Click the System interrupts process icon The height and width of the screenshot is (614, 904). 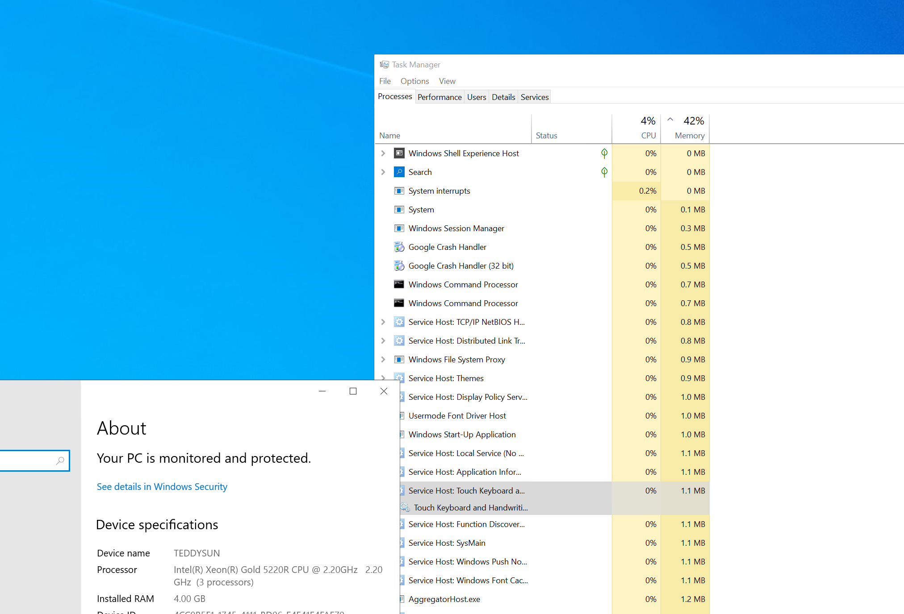pos(399,191)
